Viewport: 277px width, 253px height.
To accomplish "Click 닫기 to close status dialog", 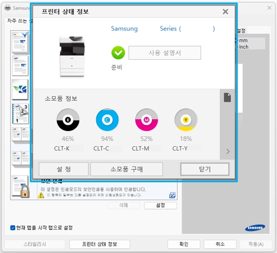I will coord(205,169).
